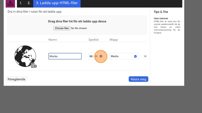The height and width of the screenshot is (113, 202).
Task: Click the Nästa steg button
Action: click(138, 79)
